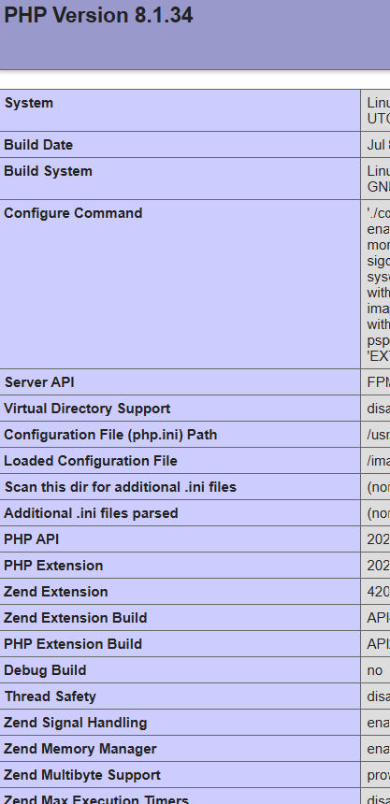
Task: Click the PHP Extension label cell
Action: [181, 565]
